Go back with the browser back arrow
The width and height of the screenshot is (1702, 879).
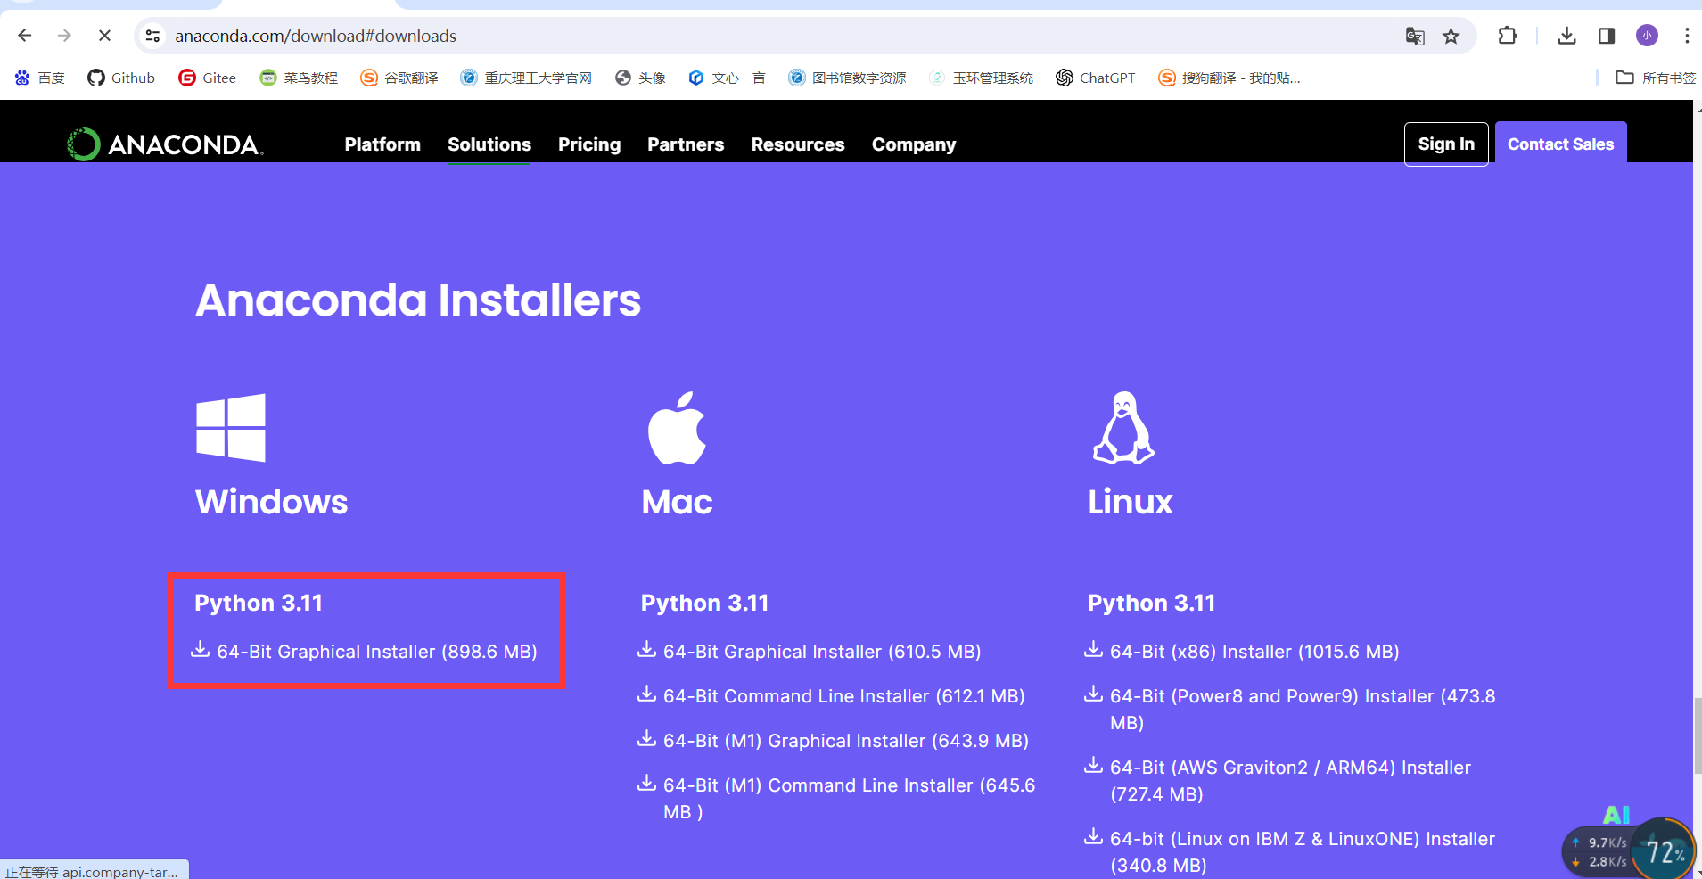25,36
